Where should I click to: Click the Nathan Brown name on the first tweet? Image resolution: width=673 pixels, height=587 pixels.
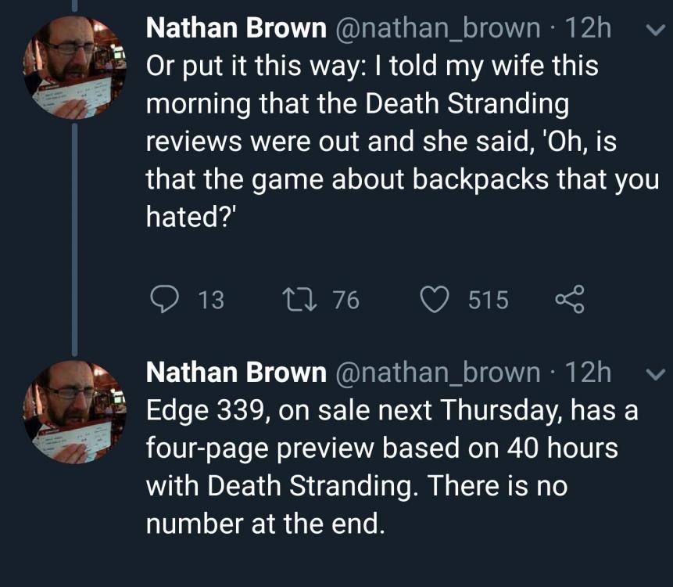click(236, 29)
